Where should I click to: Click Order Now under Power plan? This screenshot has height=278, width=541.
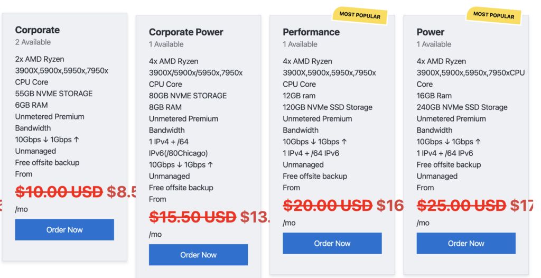pyautogui.click(x=466, y=244)
